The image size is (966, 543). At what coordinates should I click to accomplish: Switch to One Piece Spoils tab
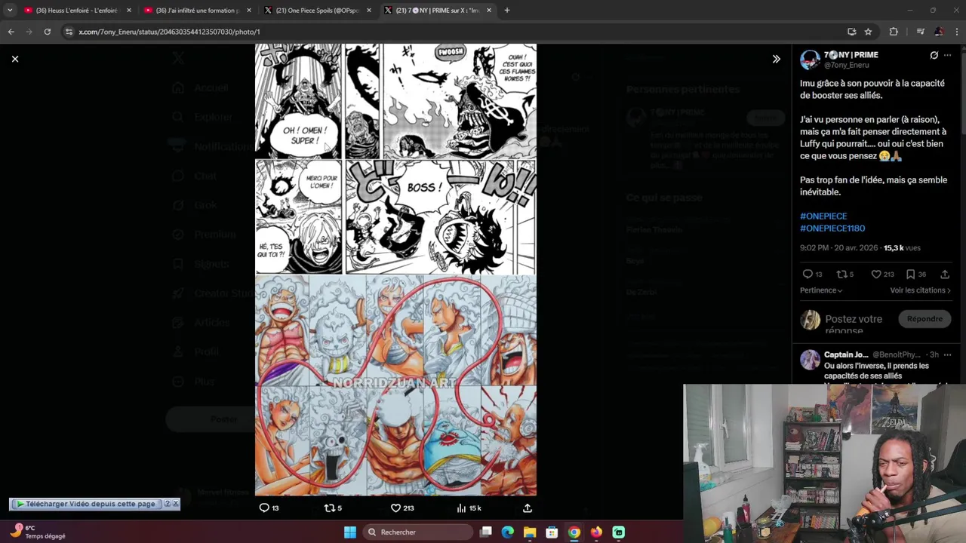[x=318, y=11]
